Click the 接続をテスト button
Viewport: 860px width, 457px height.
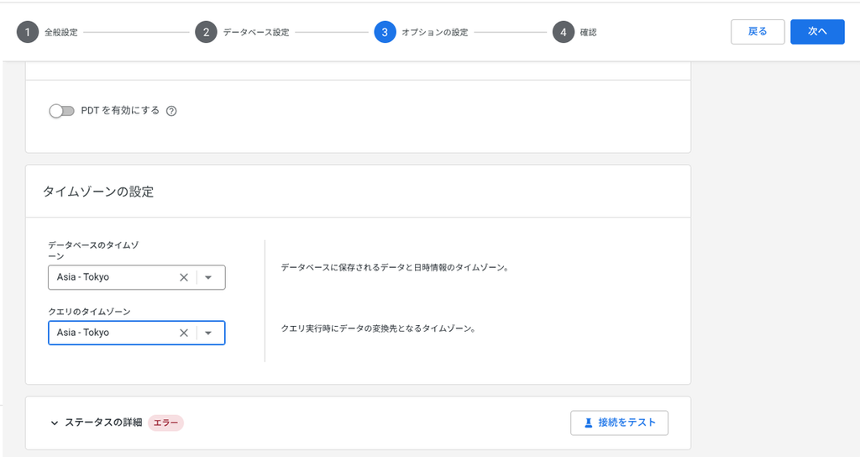click(x=619, y=423)
